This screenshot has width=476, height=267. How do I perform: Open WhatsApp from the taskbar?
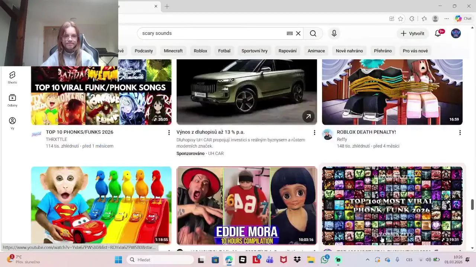point(325,260)
